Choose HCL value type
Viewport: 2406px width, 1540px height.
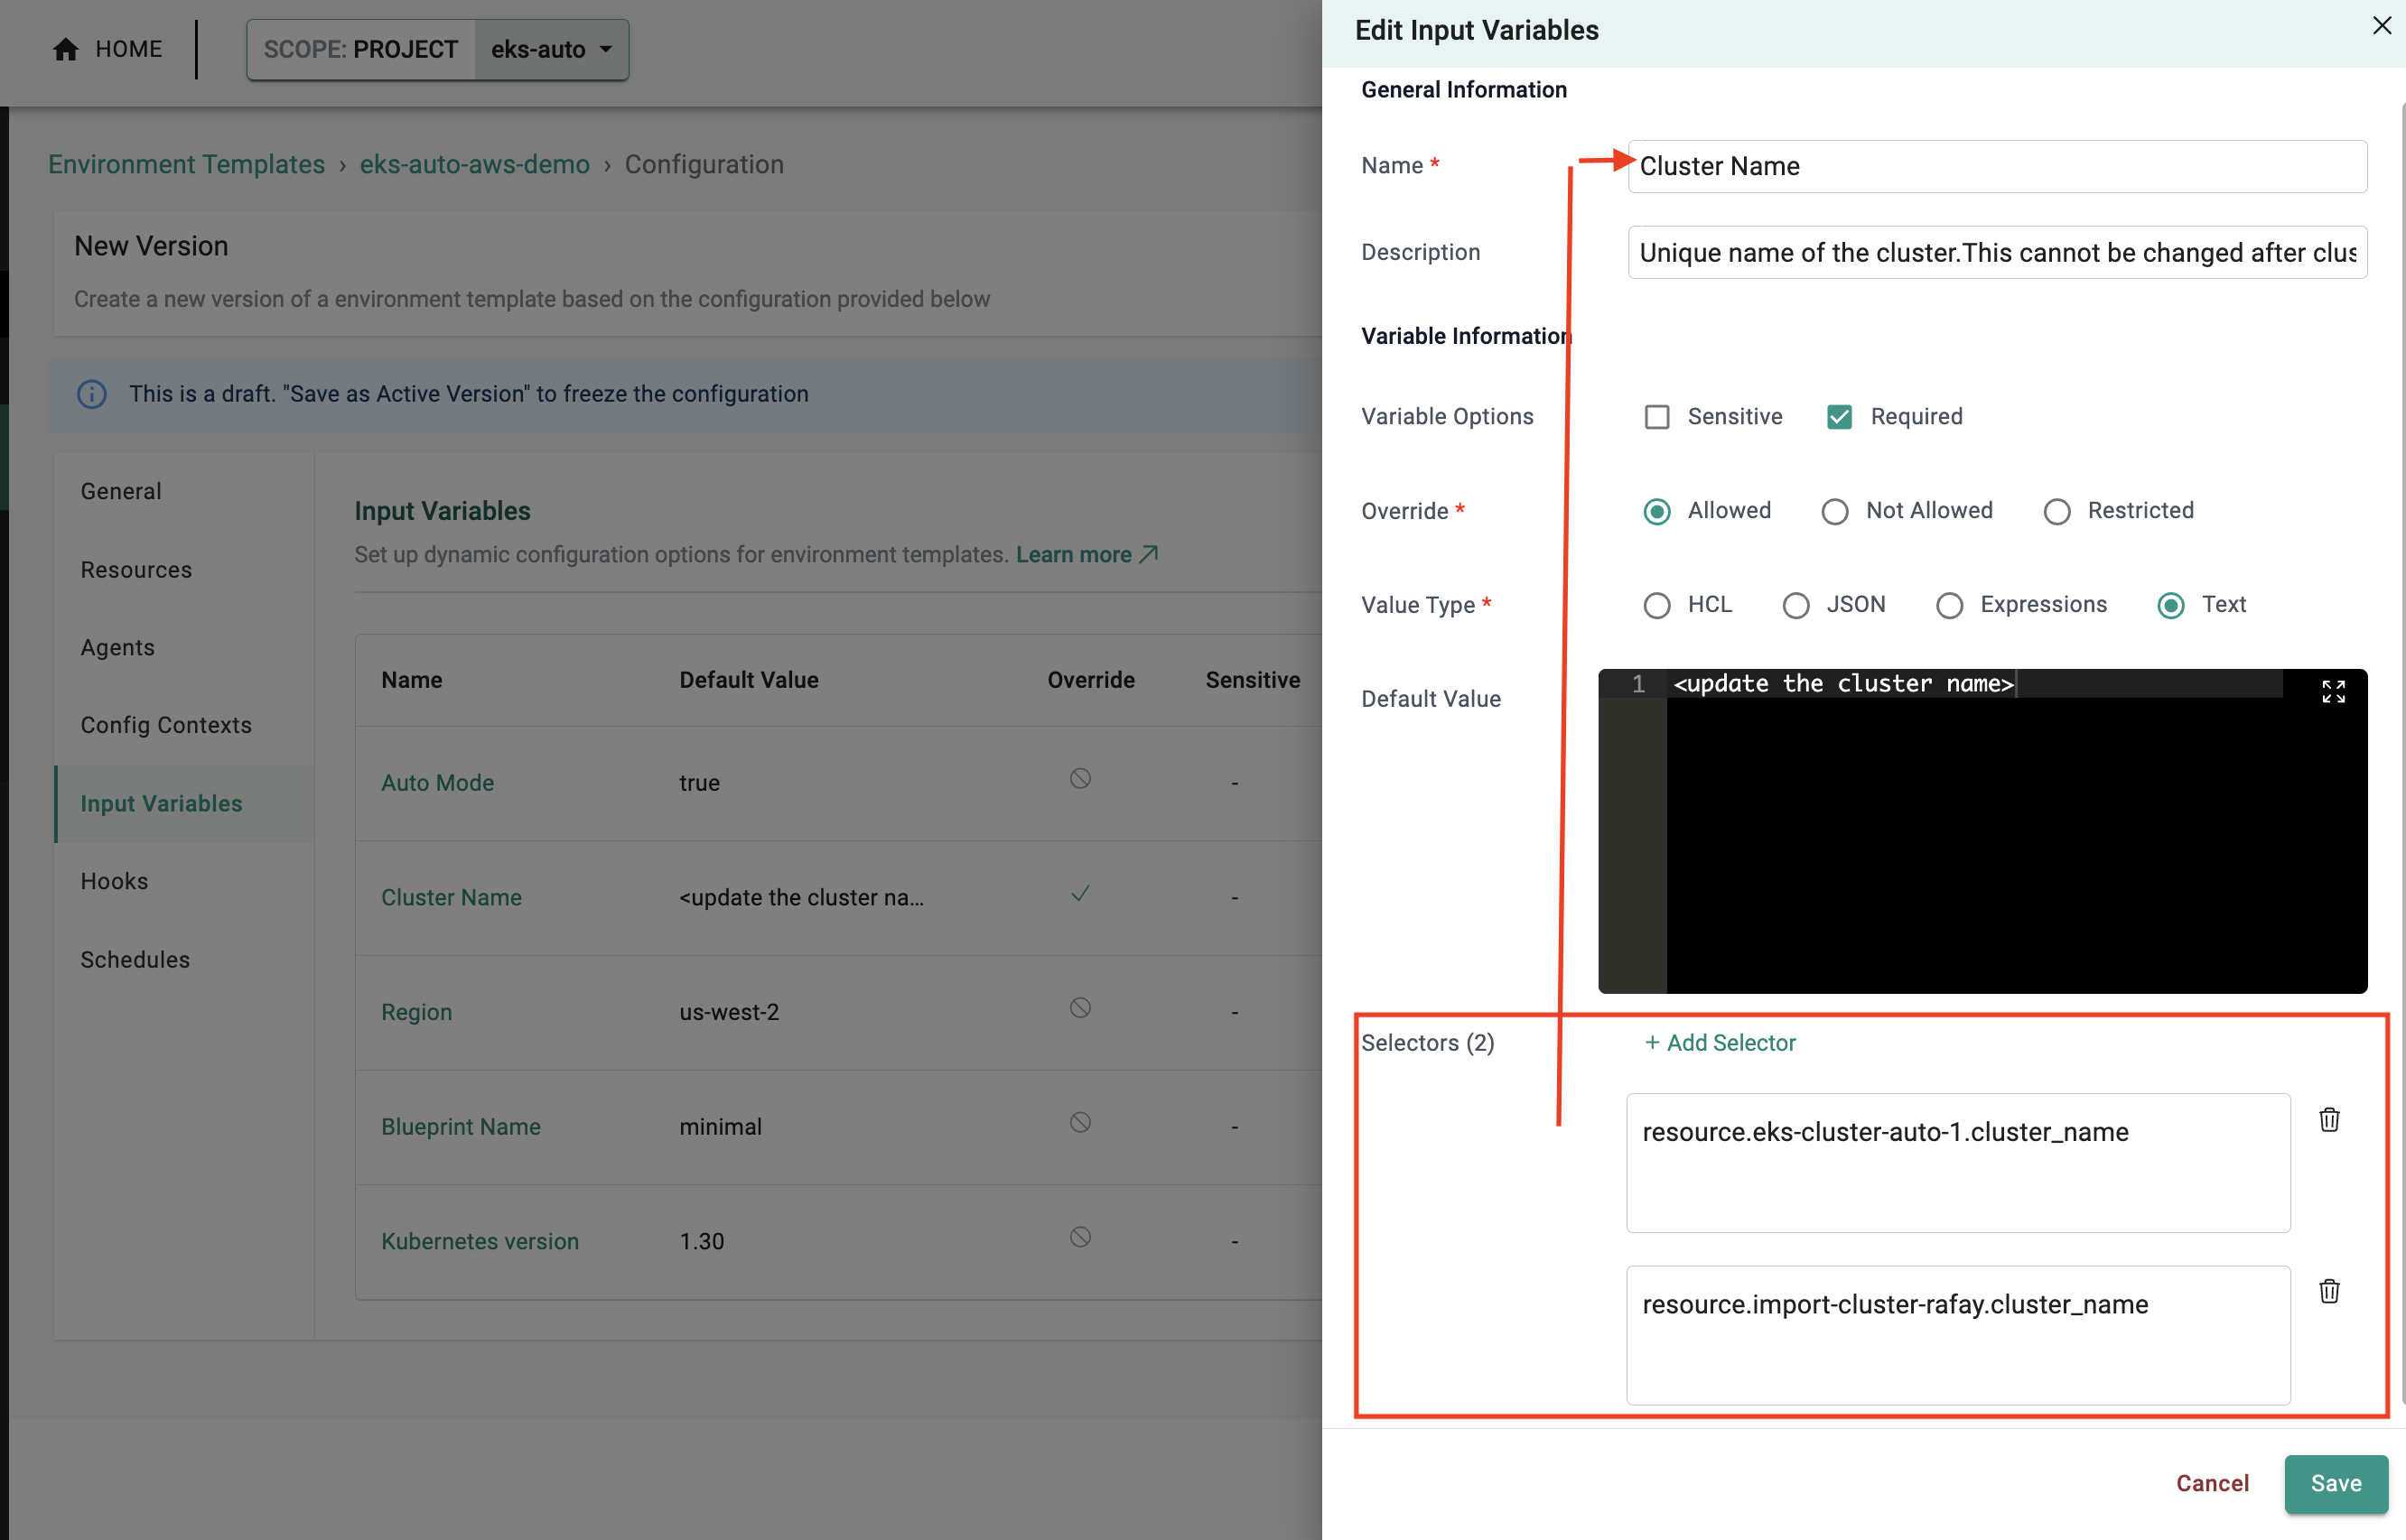(1656, 605)
